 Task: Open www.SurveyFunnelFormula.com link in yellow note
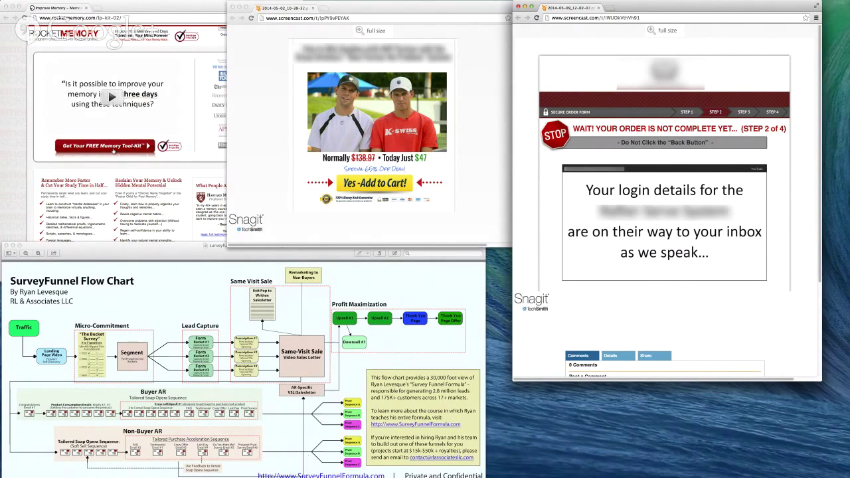(416, 424)
